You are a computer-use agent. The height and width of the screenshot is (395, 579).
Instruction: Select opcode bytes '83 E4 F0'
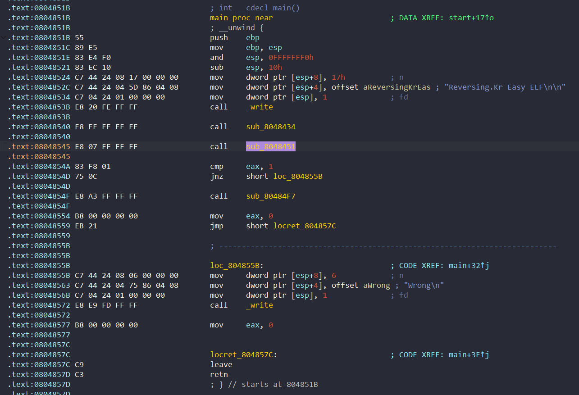[93, 57]
